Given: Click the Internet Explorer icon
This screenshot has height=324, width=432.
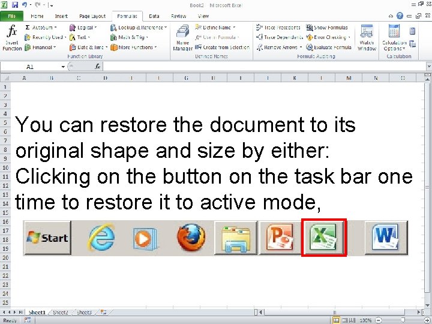Looking at the screenshot, I should [x=101, y=238].
